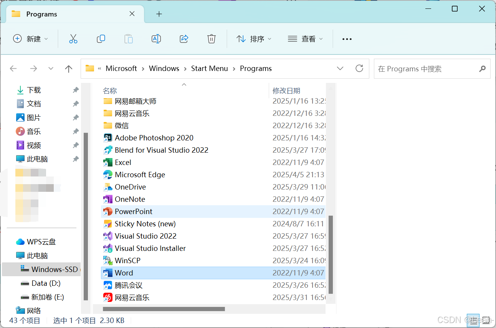Click the Paste clipboard icon
The height and width of the screenshot is (328, 496).
point(129,39)
